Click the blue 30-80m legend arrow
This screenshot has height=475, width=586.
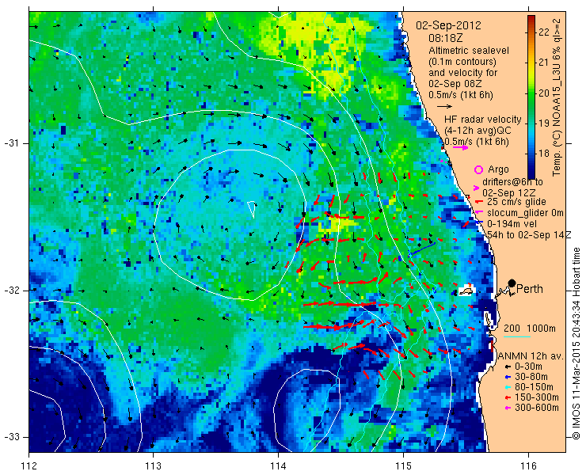[x=508, y=377]
